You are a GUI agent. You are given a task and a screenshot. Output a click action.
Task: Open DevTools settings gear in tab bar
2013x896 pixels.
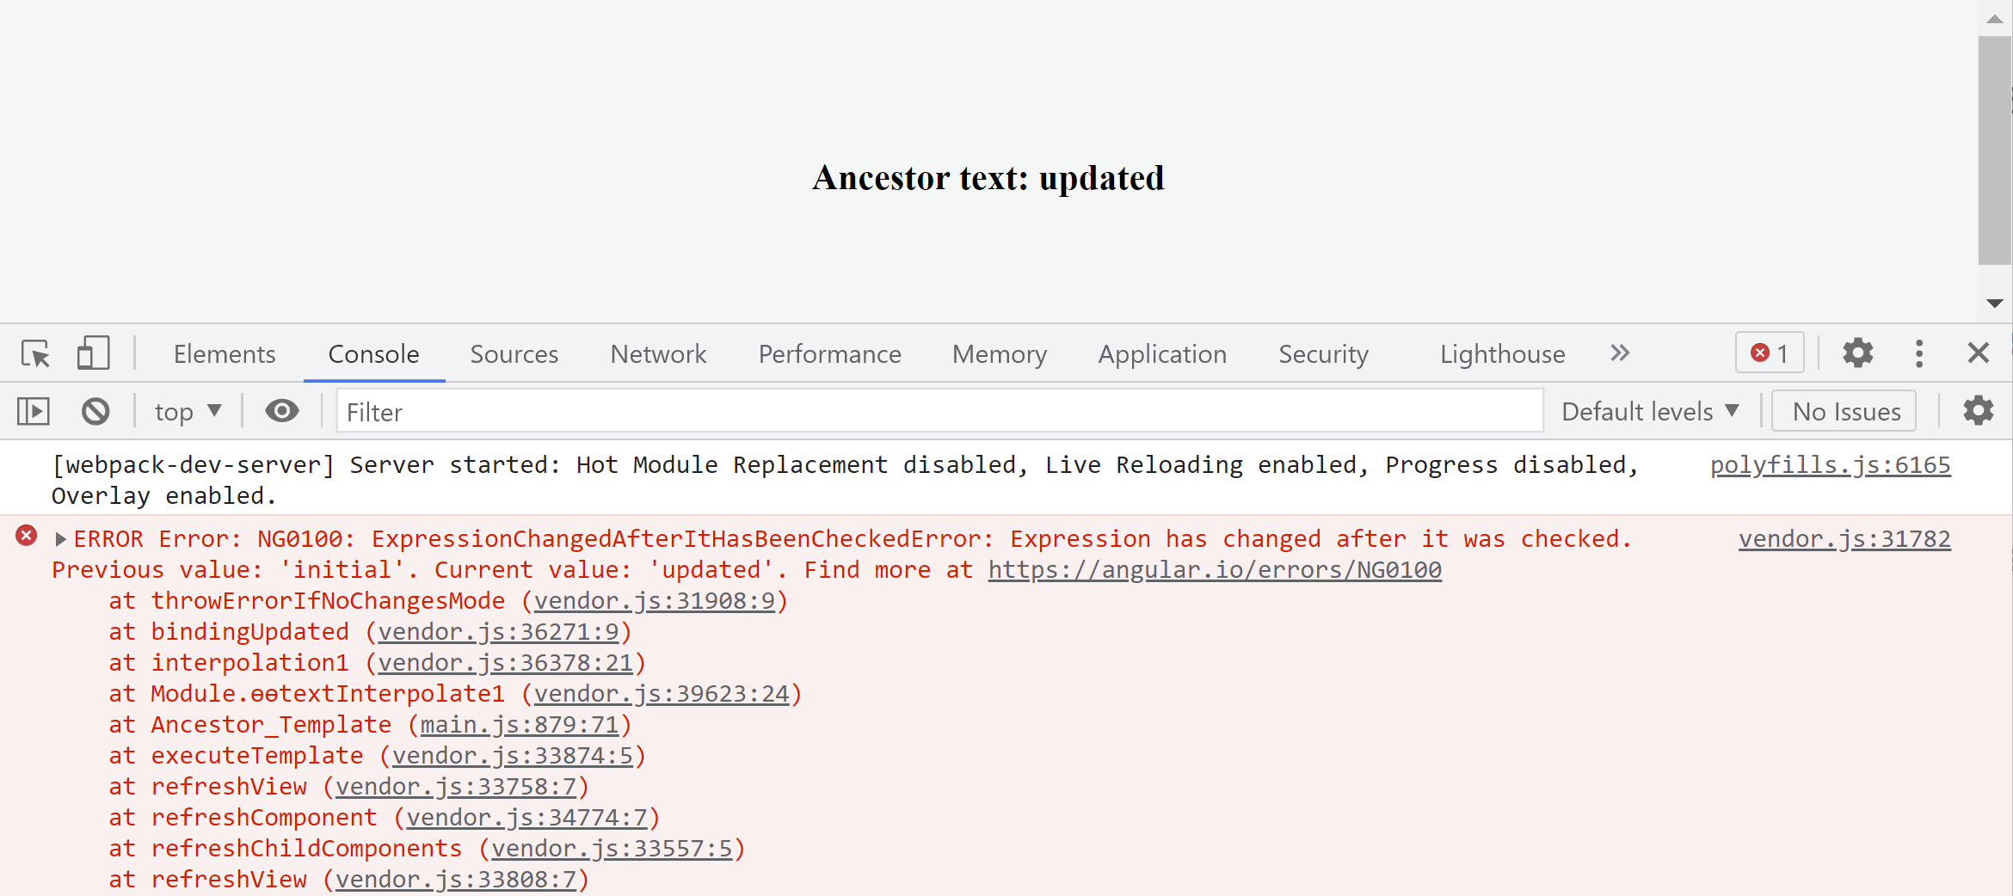(1857, 353)
